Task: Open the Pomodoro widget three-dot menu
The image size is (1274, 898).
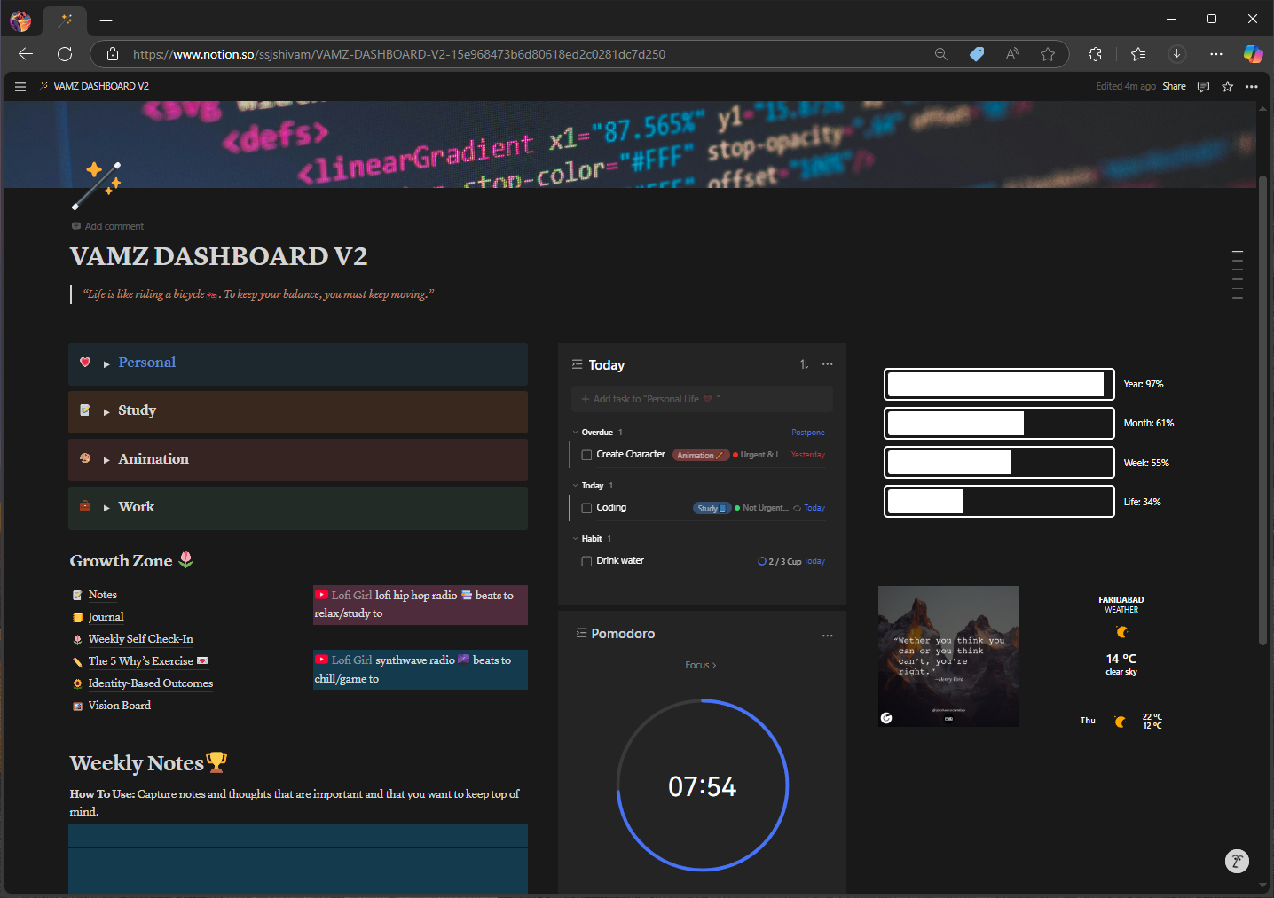Action: (828, 636)
